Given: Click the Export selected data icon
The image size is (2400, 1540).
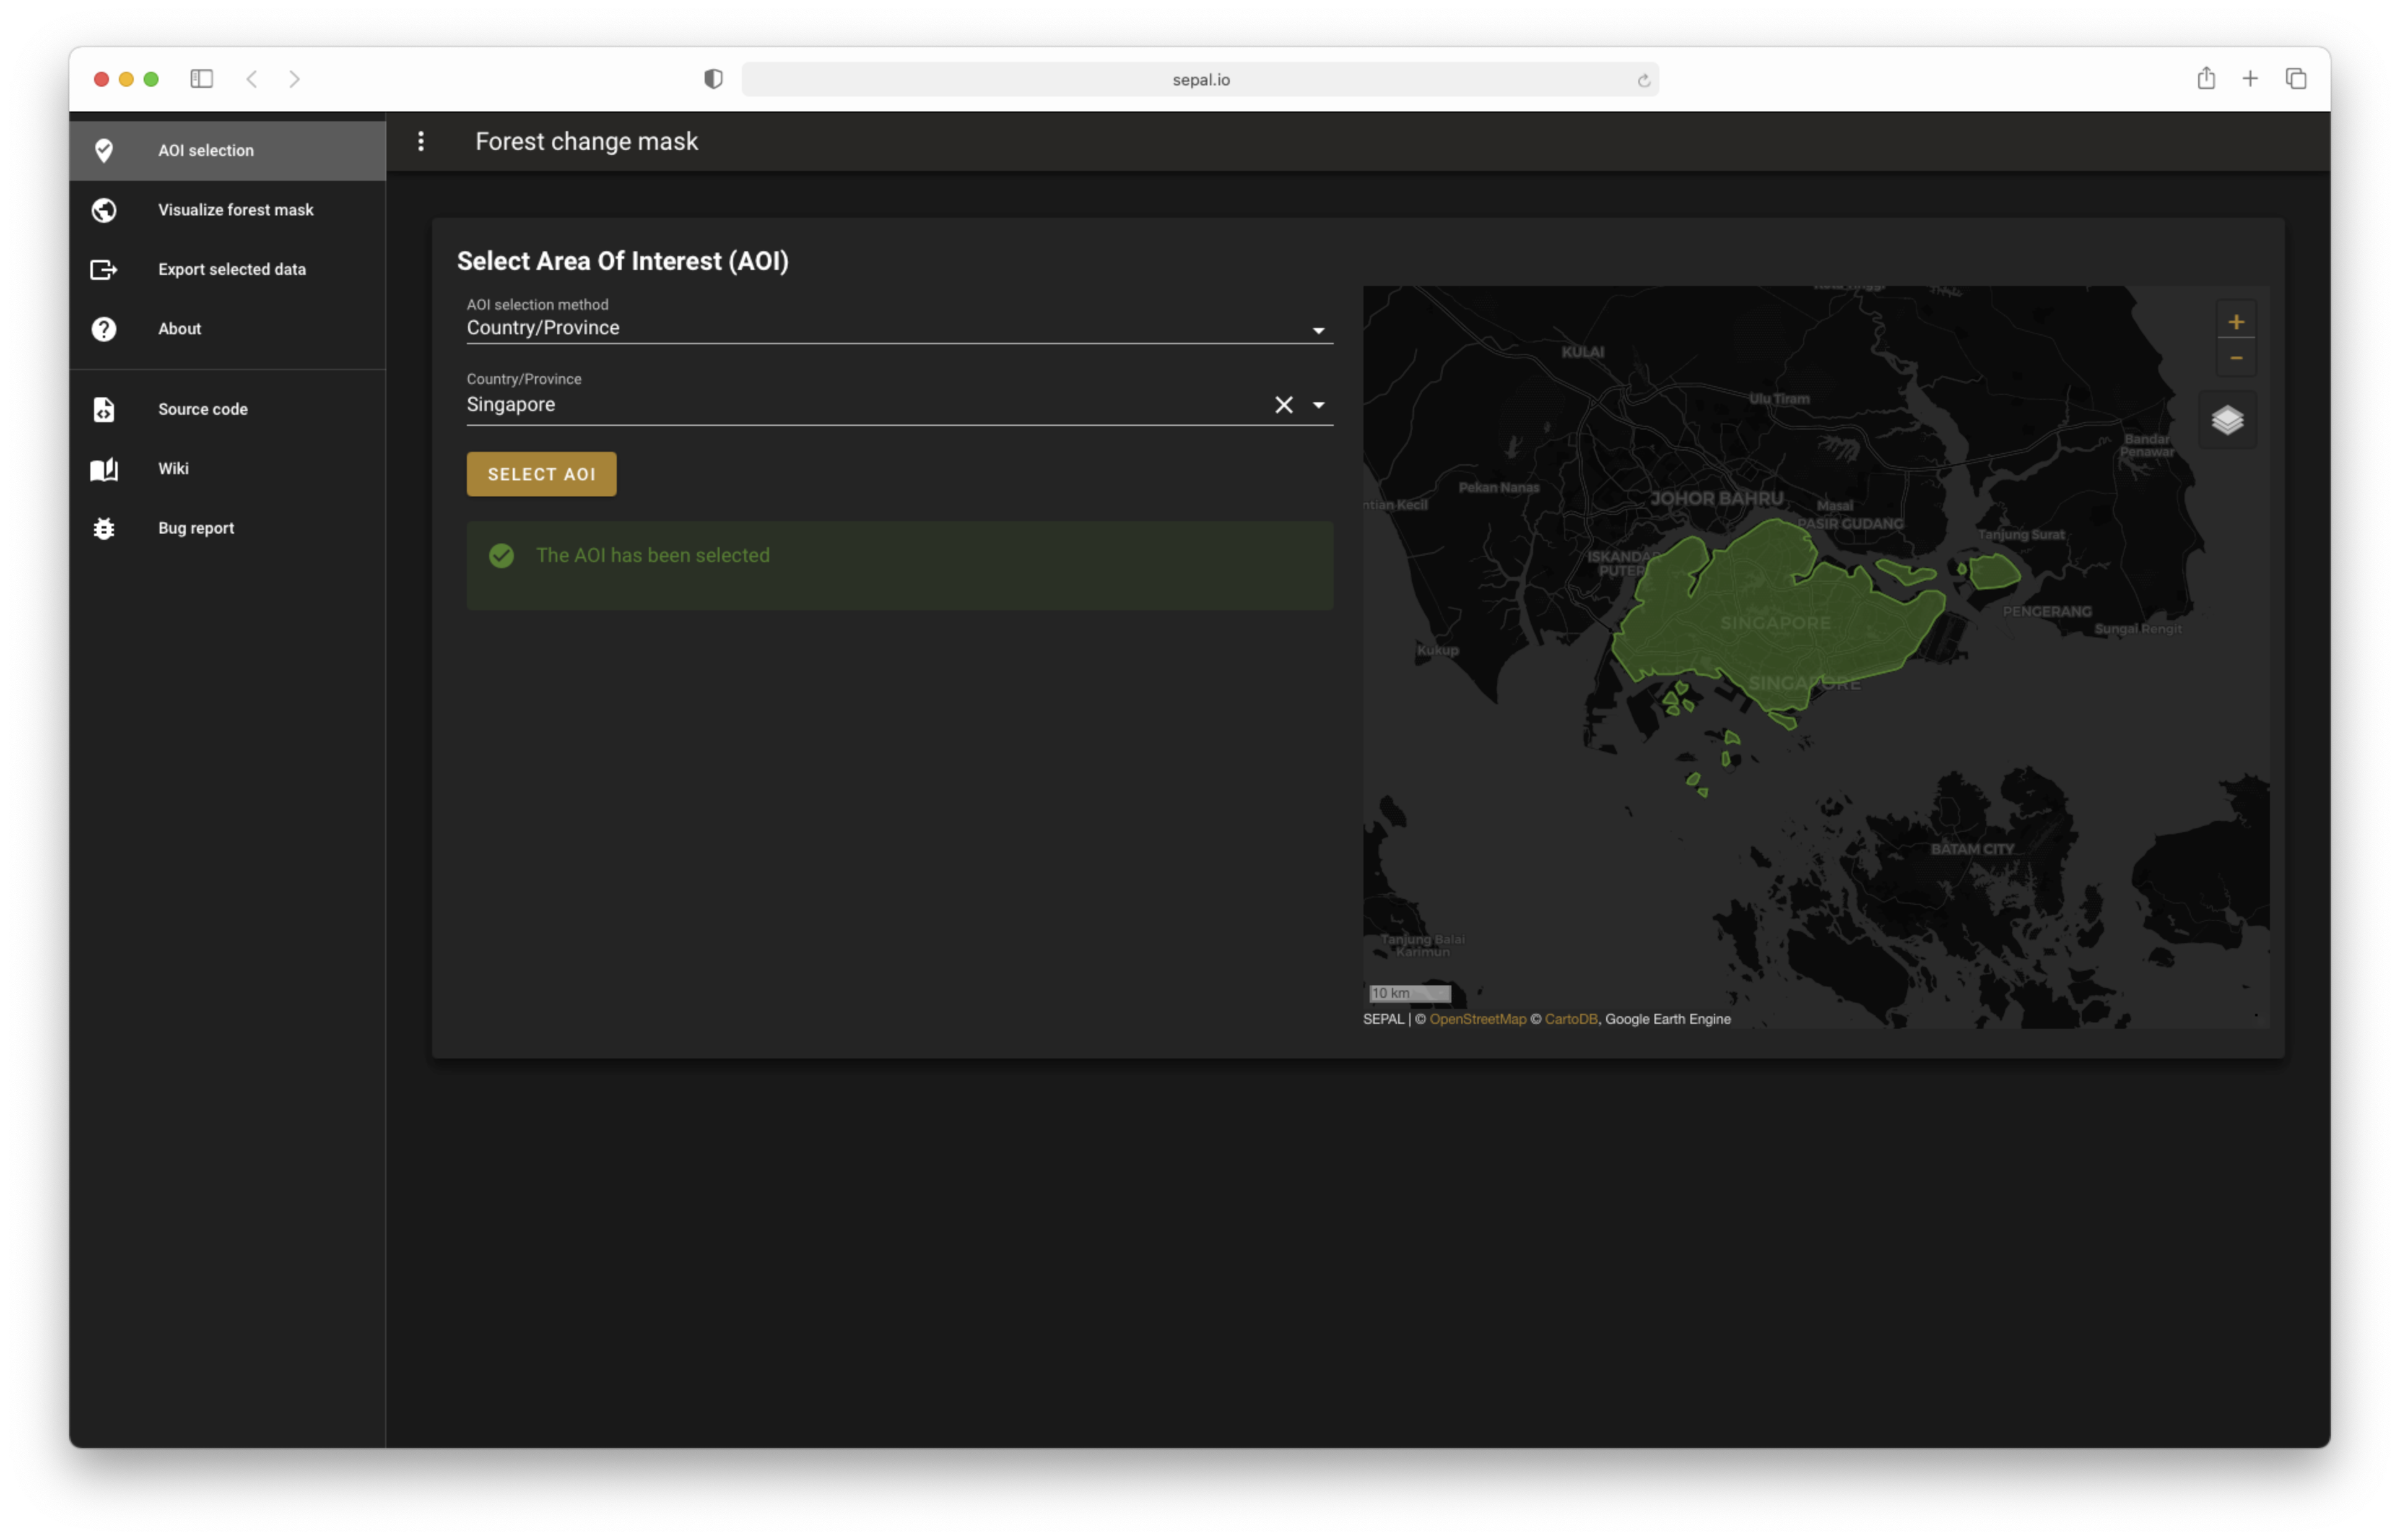Looking at the screenshot, I should tap(104, 269).
